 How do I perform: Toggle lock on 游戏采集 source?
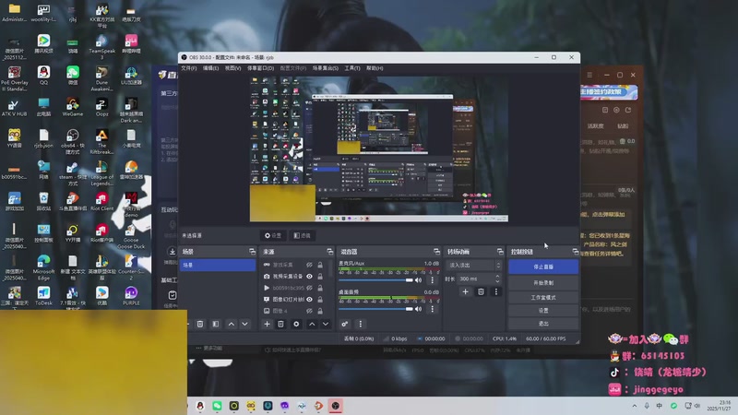point(320,265)
